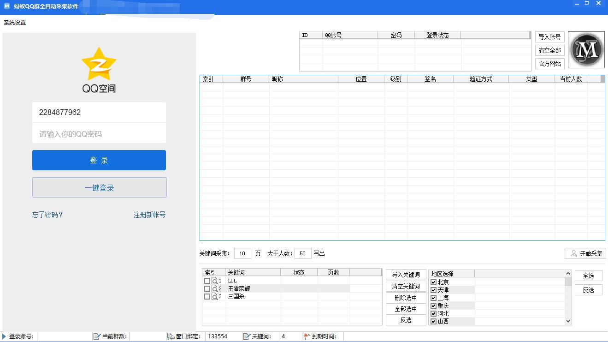The height and width of the screenshot is (342, 608).
Task: Click the 到期时间 status bar icon
Action: (x=307, y=336)
